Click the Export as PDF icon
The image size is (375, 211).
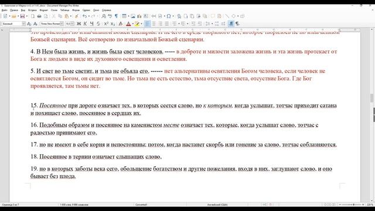33,16
